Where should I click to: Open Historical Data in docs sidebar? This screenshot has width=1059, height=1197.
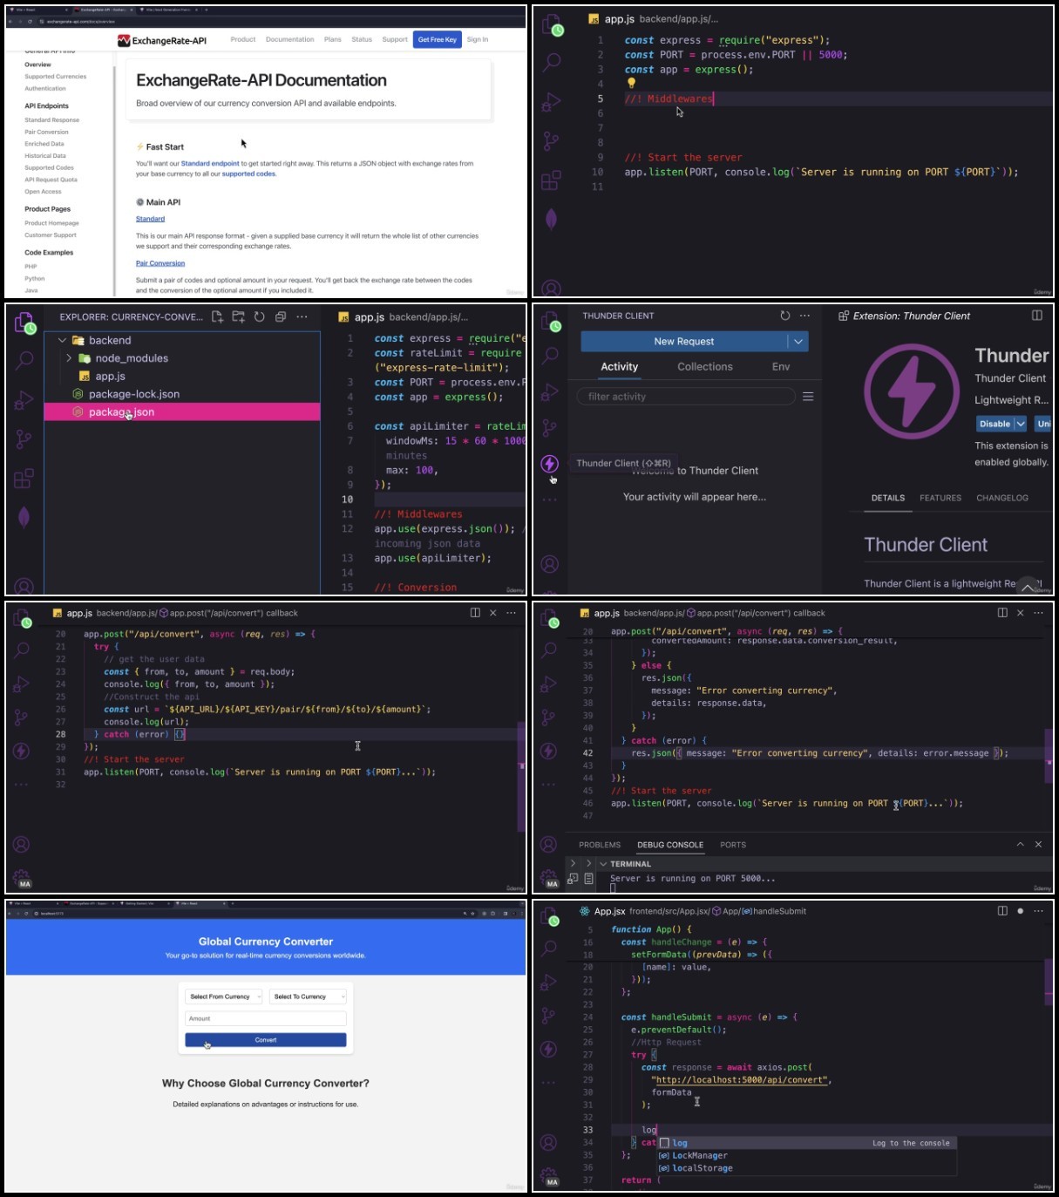(45, 156)
